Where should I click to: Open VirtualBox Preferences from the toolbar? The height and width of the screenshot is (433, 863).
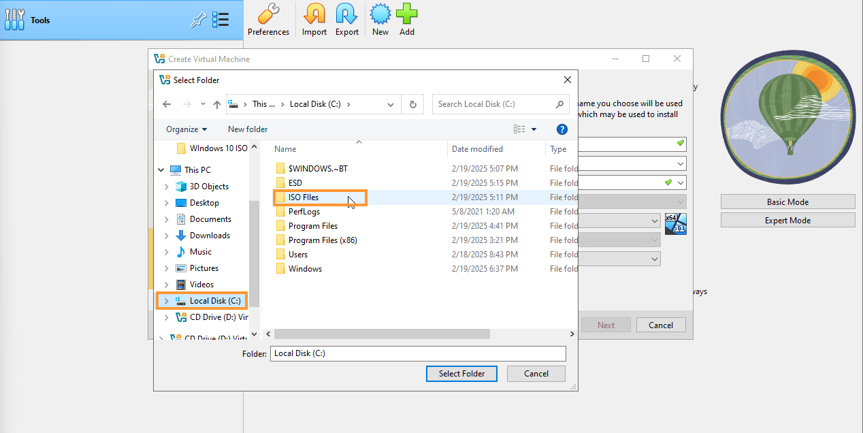(268, 20)
